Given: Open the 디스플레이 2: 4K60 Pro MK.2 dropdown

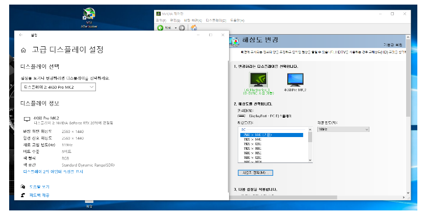Looking at the screenshot, I should 58,87.
